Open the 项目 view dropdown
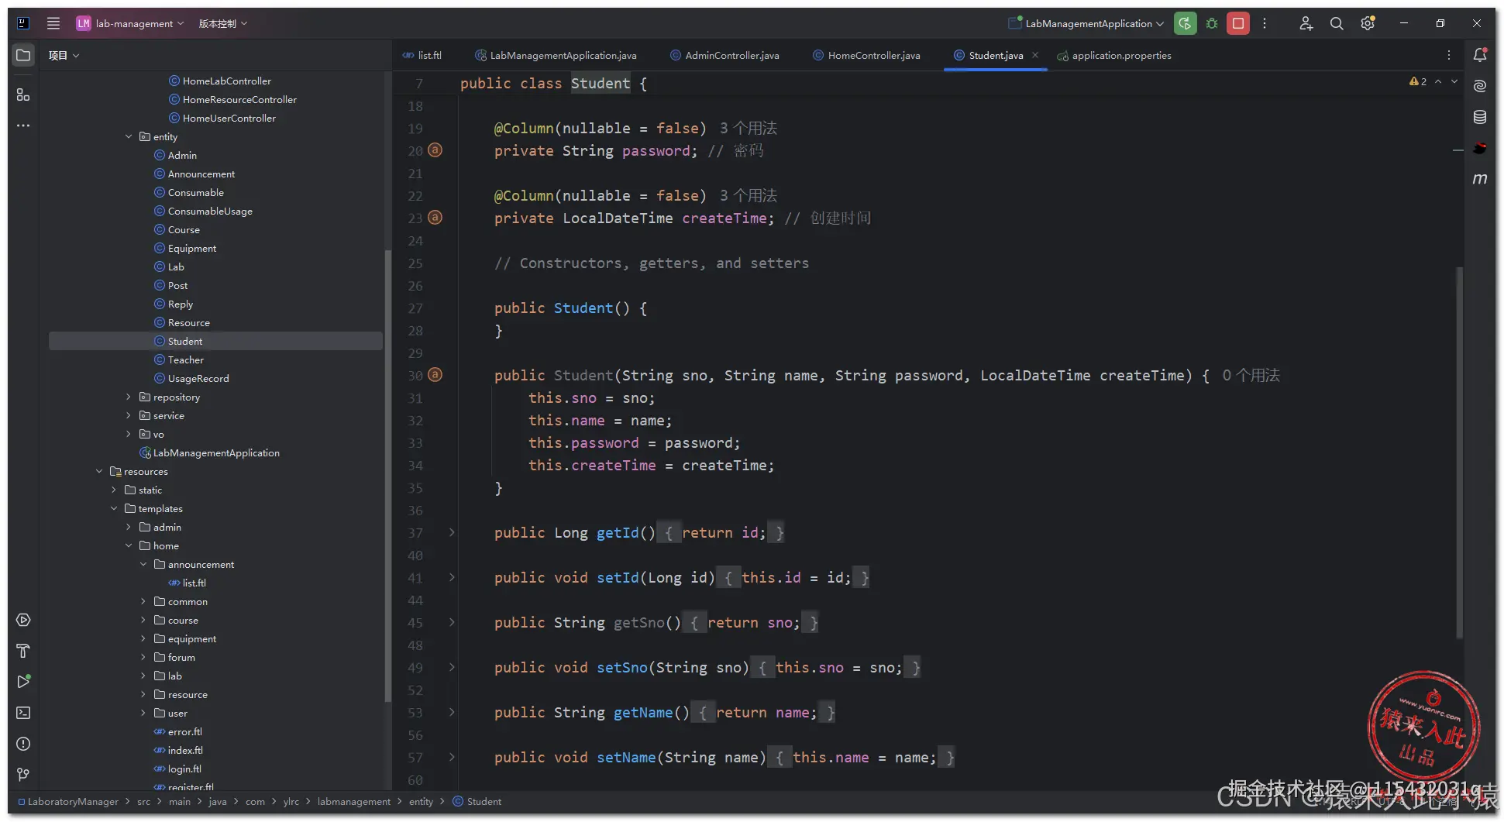The image size is (1504, 822). 64,55
